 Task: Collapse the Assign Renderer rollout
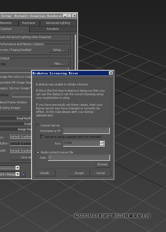tap(16, 129)
